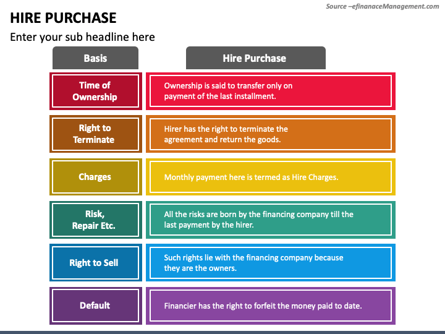Click the 'agreement and return the goods' text
The height and width of the screenshot is (334, 445).
click(x=222, y=139)
